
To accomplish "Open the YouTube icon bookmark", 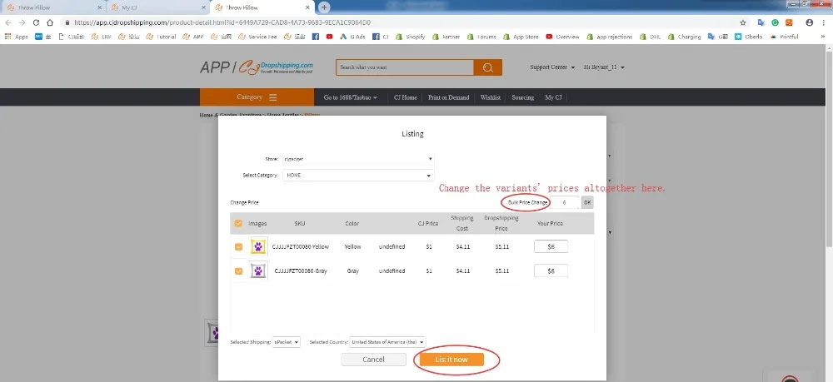I will (329, 37).
